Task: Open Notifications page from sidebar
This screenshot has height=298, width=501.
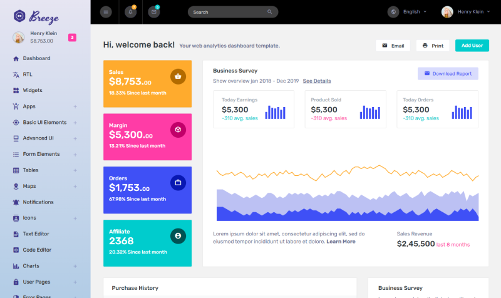Action: 38,202
